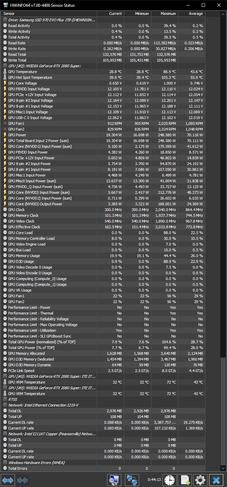Click the drive icon on Samsung SSD header row

(5, 20)
